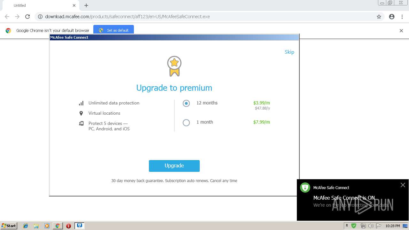409x230 pixels.
Task: Open File Explorer from taskbar
Action: click(36, 226)
